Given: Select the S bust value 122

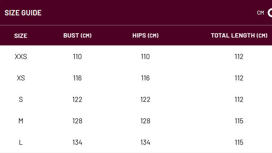Looking at the screenshot, I should [77, 99].
